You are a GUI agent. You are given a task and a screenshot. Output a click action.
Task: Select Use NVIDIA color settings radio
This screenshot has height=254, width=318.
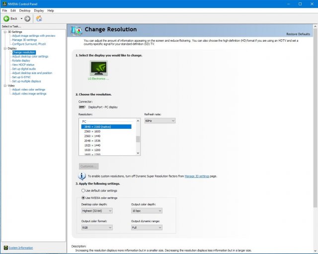[x=82, y=198]
